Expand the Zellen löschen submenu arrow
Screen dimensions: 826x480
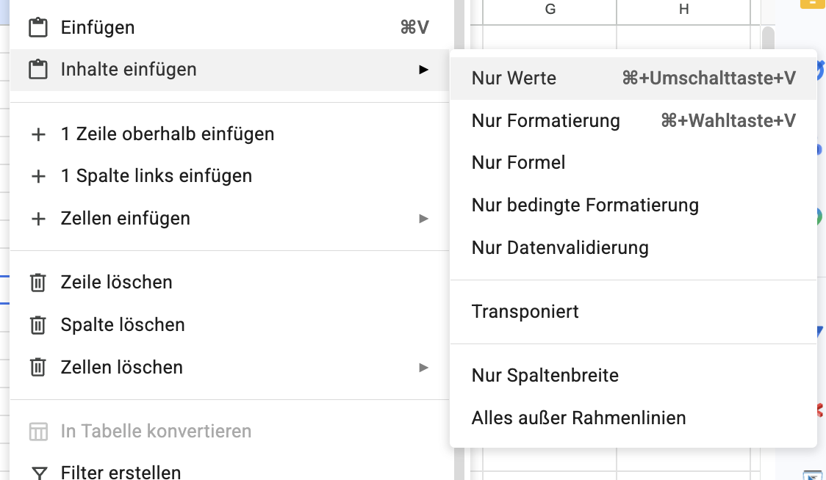coord(424,367)
